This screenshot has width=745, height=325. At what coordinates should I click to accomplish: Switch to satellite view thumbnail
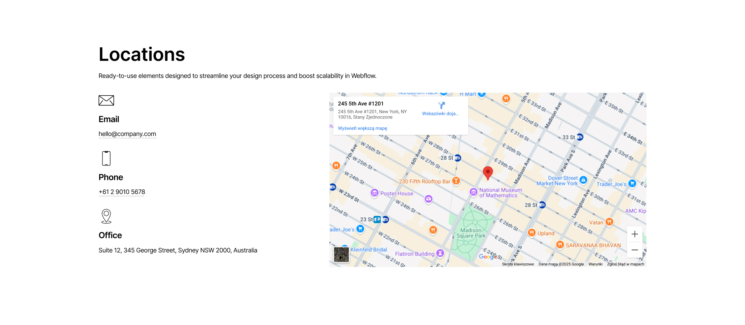341,254
